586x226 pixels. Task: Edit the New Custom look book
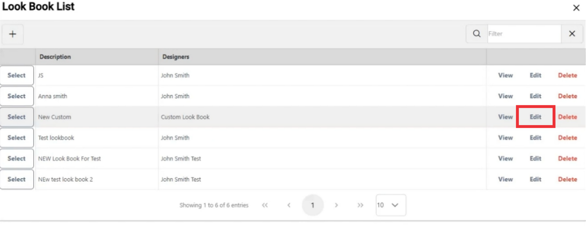pyautogui.click(x=535, y=117)
